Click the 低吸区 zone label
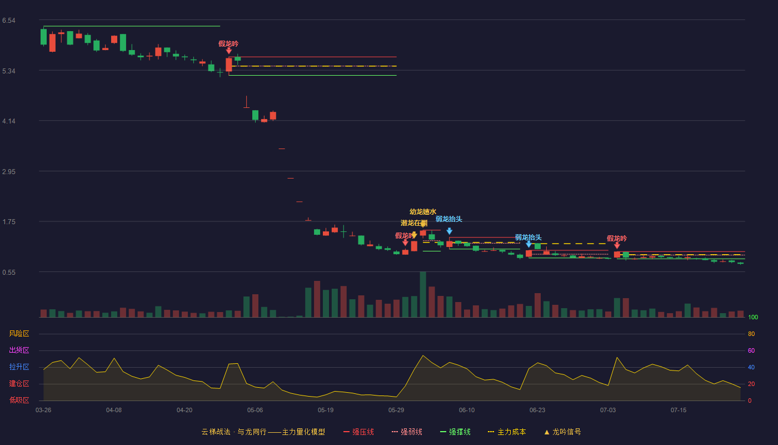 (x=19, y=400)
